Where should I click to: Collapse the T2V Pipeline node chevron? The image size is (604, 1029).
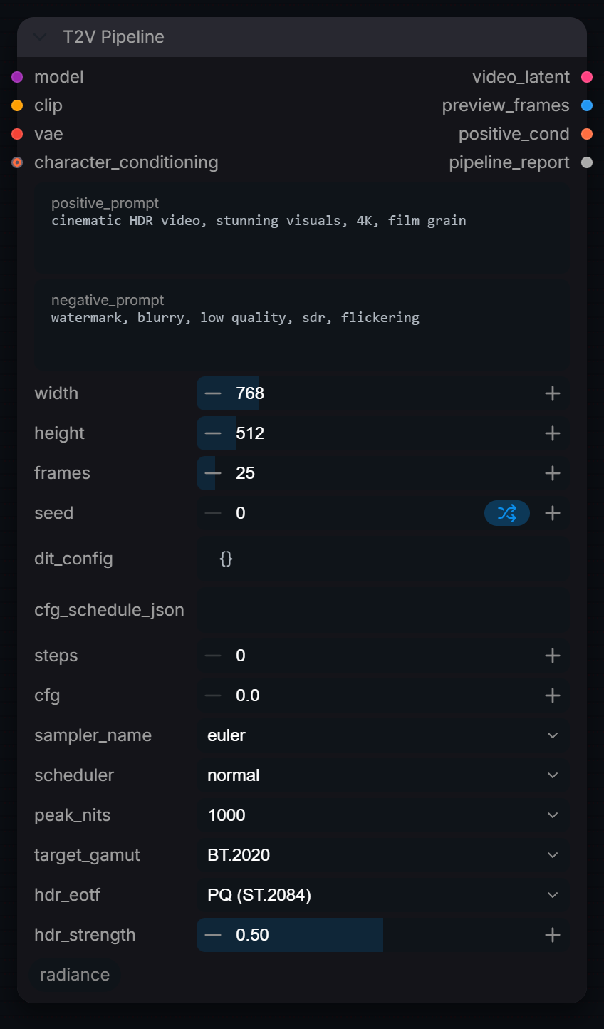point(40,37)
